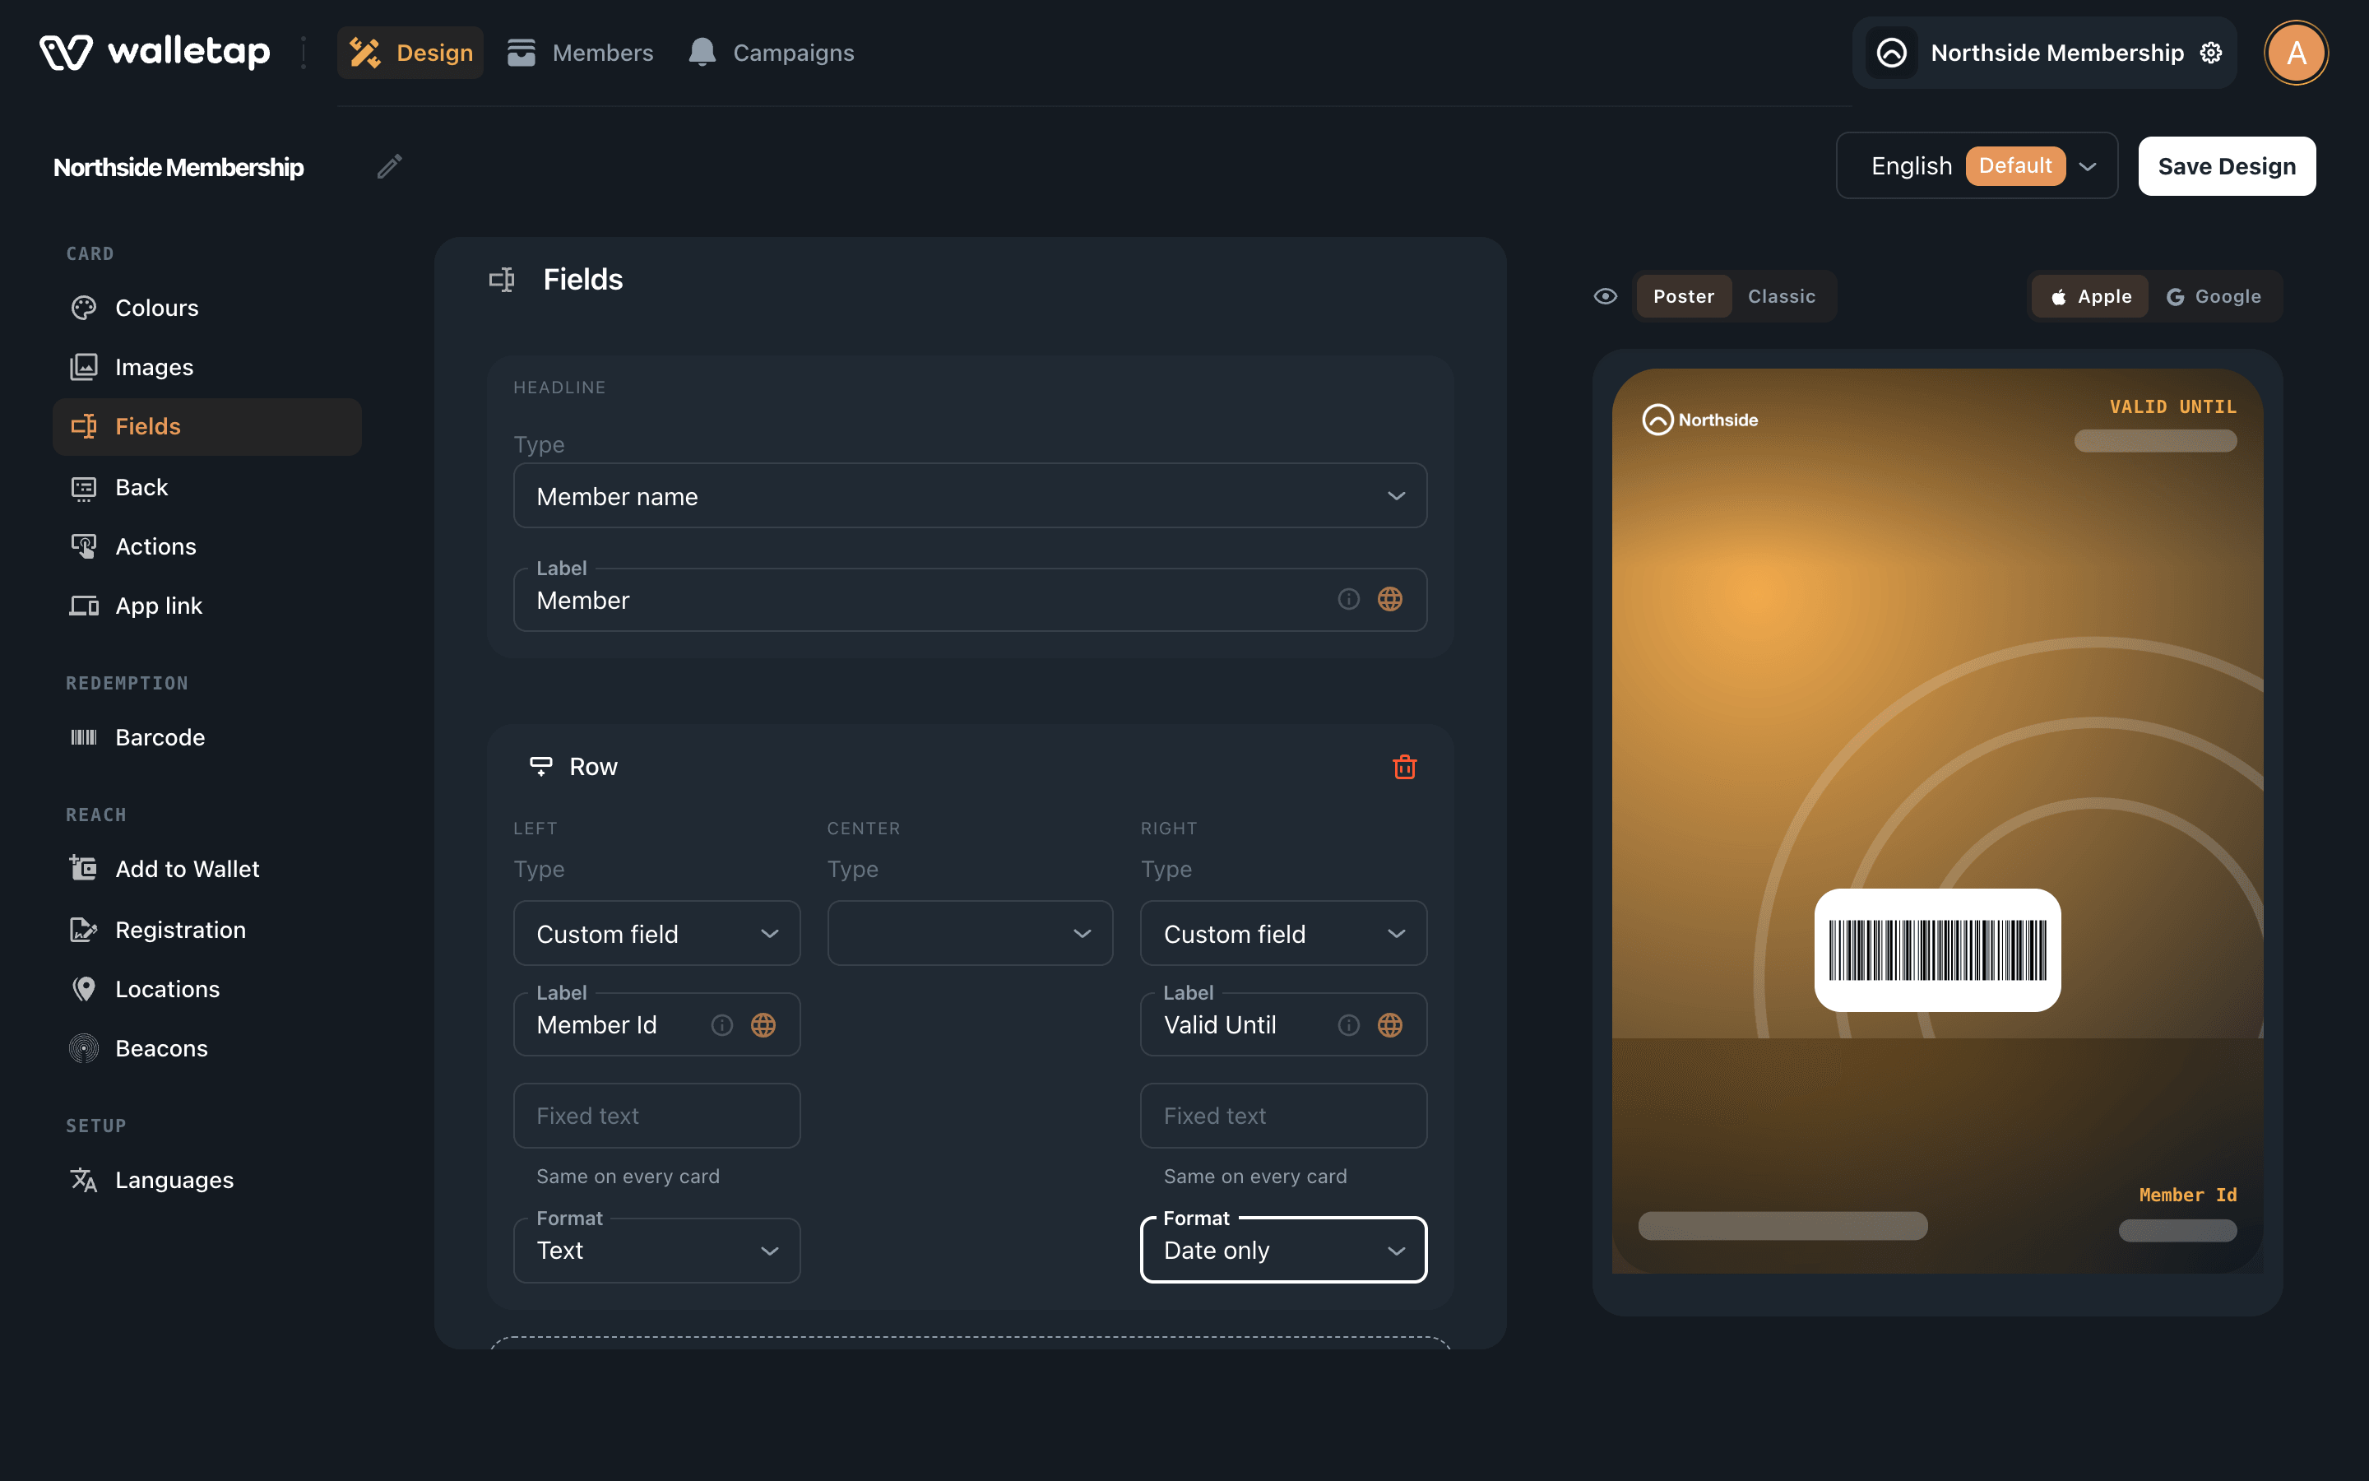Open the English Default language selector
The width and height of the screenshot is (2369, 1481).
[x=1977, y=166]
